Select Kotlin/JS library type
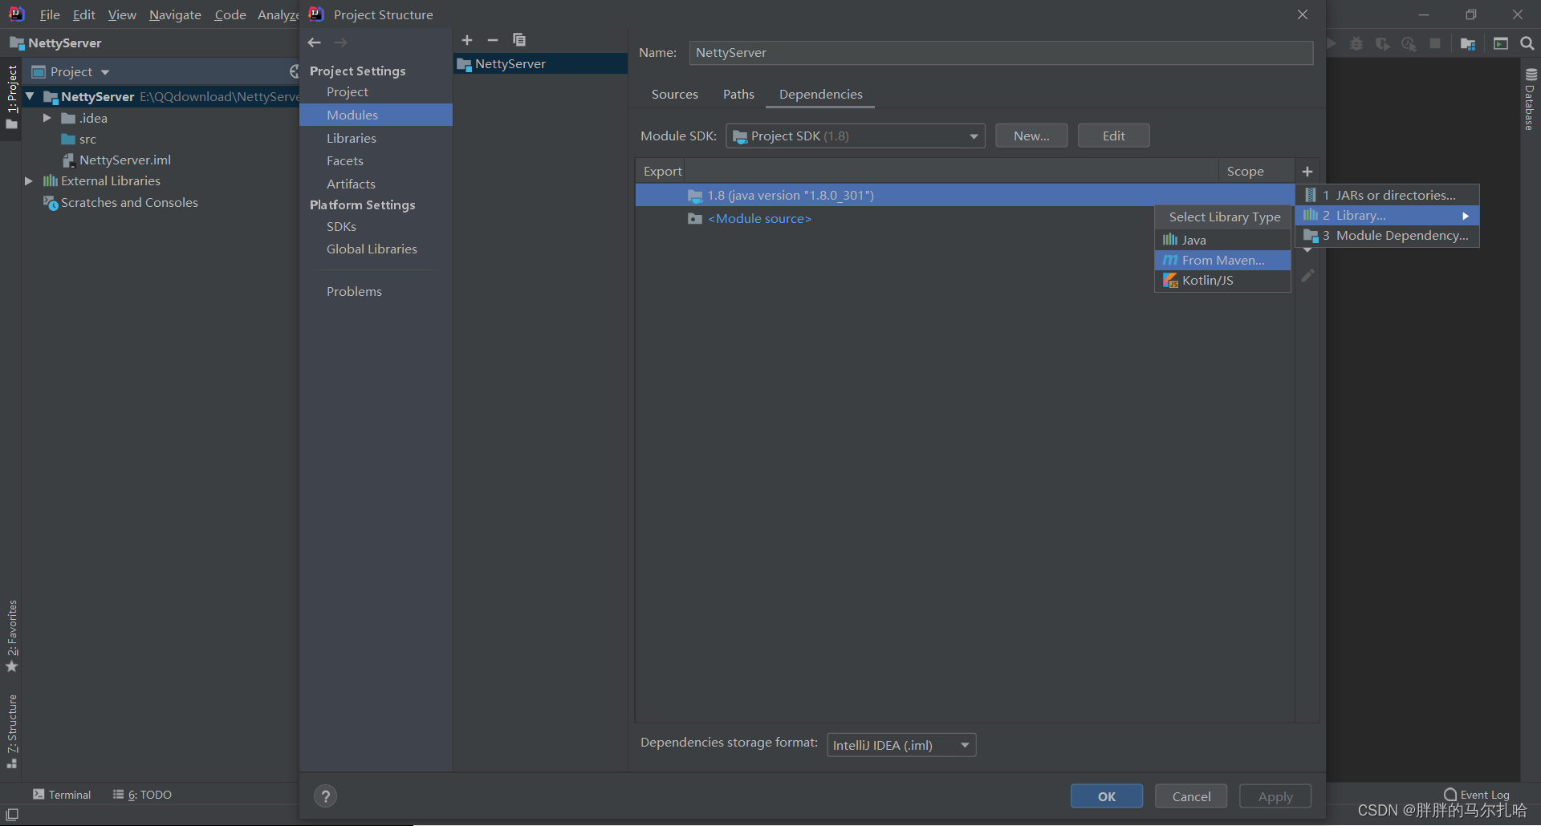This screenshot has height=826, width=1541. tap(1222, 281)
